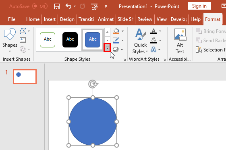This screenshot has height=150, width=226.
Task: Apply the black fill Abc shape style
Action: 70,40
